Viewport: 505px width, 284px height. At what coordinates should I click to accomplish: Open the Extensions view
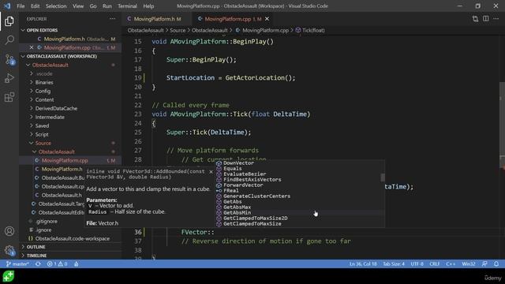[x=9, y=97]
